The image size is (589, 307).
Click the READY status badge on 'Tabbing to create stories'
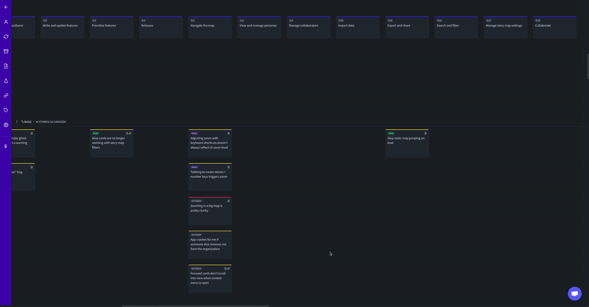click(194, 167)
